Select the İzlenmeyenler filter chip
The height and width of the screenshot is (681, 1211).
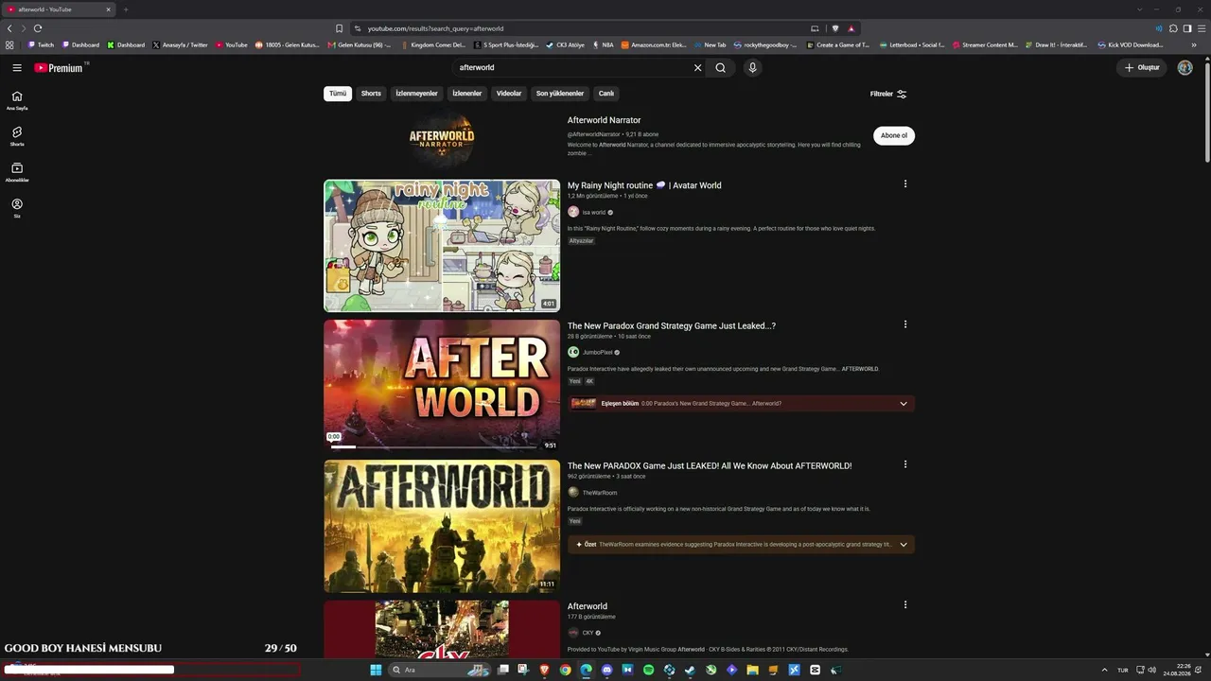tap(416, 94)
